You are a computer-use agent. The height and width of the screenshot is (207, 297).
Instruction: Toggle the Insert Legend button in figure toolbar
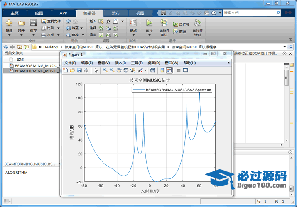pos(169,70)
